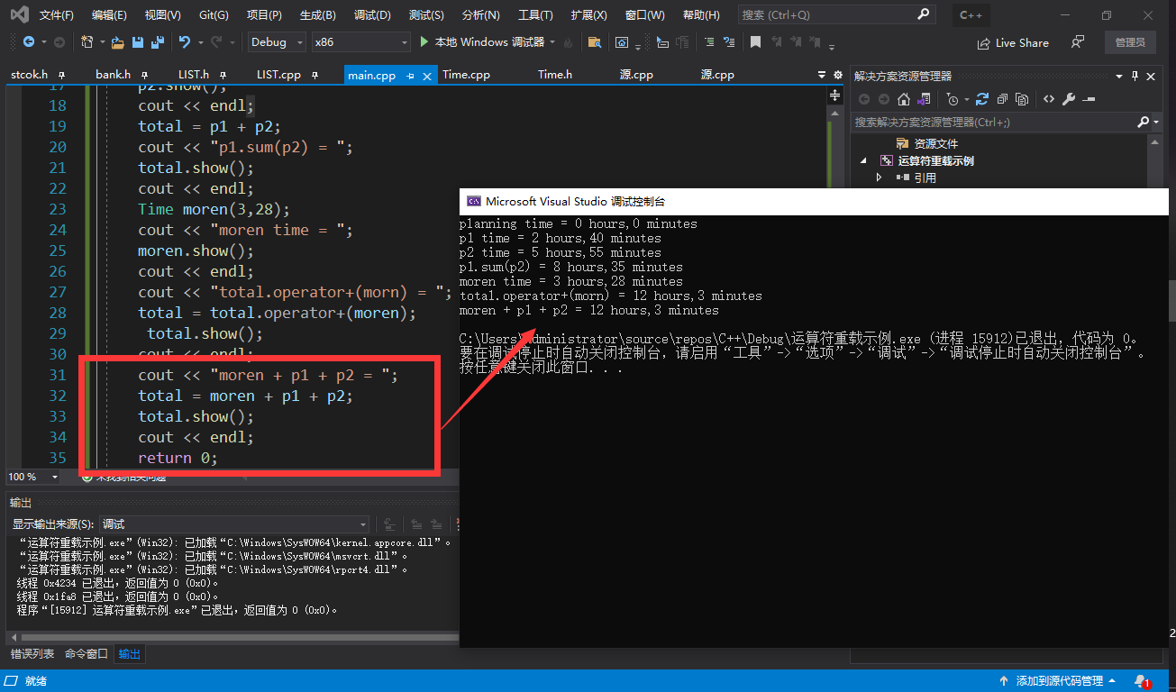Click the Open File folder icon
This screenshot has height=692, width=1176.
tap(117, 42)
